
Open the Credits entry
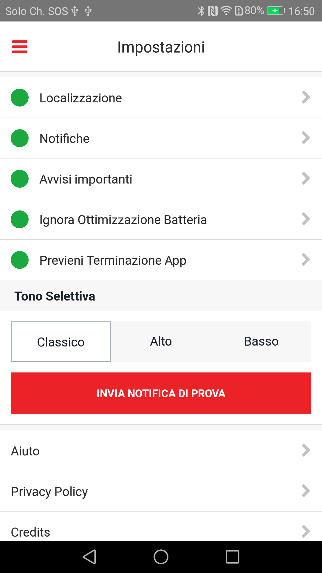point(161,526)
